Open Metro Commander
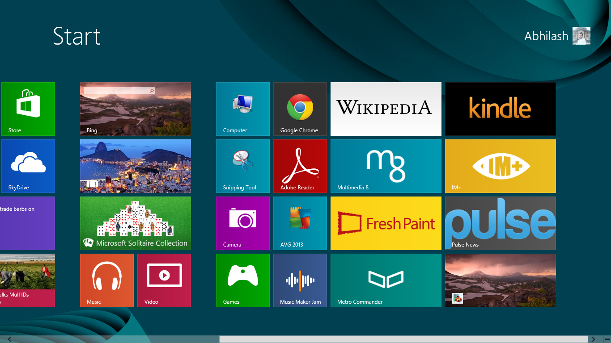 tap(386, 280)
